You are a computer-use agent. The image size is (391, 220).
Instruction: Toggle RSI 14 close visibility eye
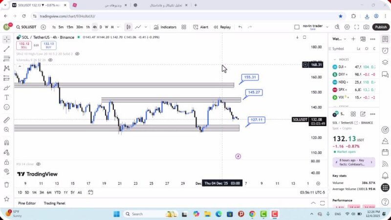click(38, 164)
